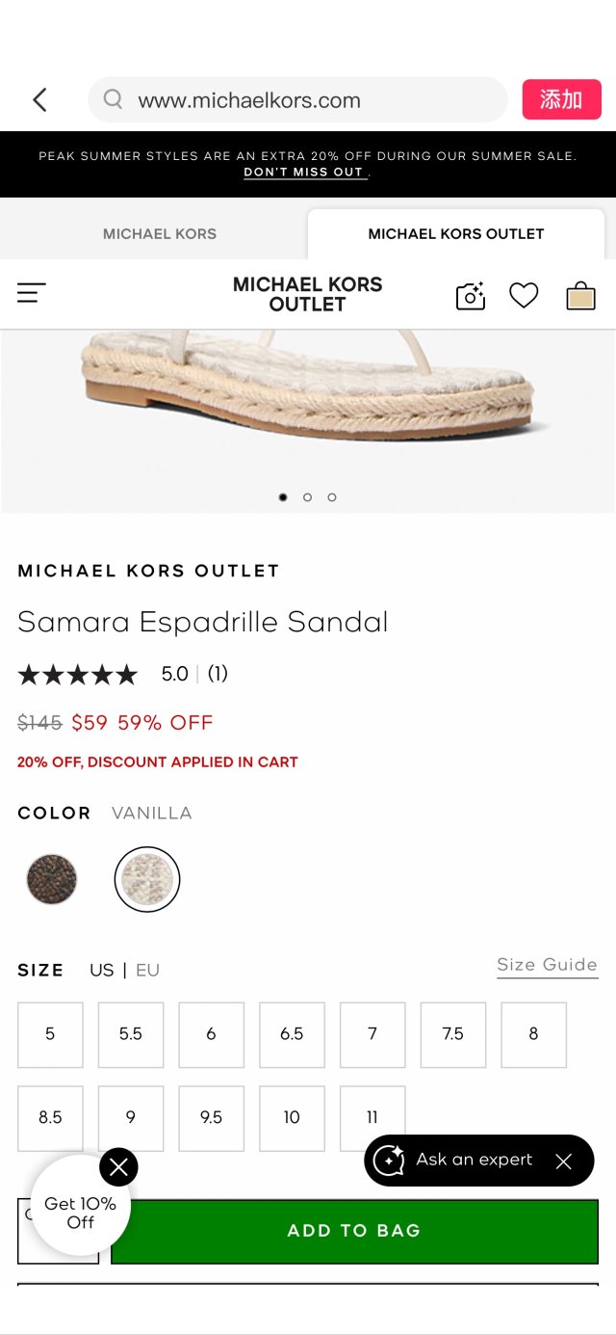This screenshot has width=616, height=1335.
Task: Switch size units to EU
Action: click(146, 971)
